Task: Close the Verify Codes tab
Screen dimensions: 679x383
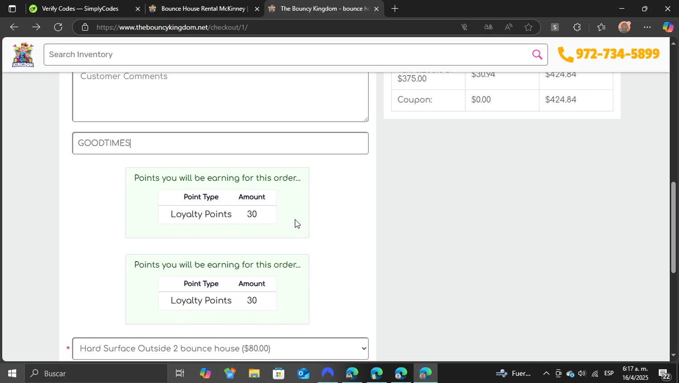Action: pos(138,9)
